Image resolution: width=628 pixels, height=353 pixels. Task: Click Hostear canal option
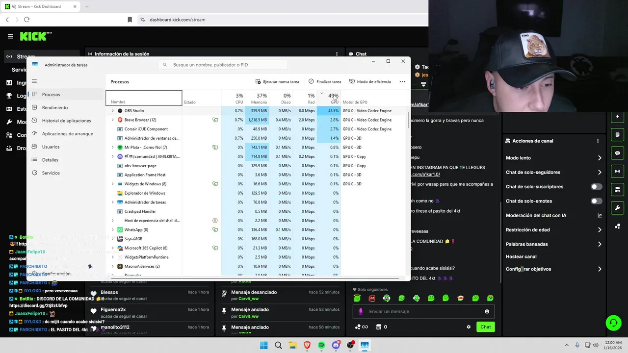[x=521, y=256]
